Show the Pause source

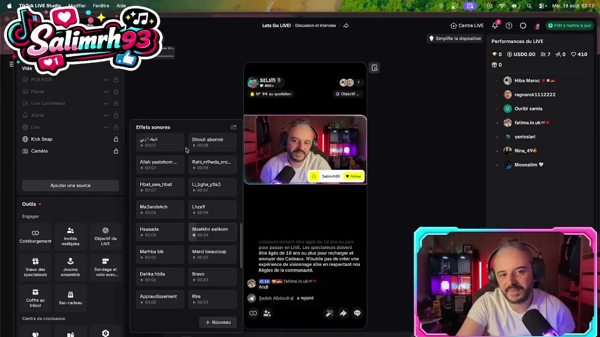106,91
